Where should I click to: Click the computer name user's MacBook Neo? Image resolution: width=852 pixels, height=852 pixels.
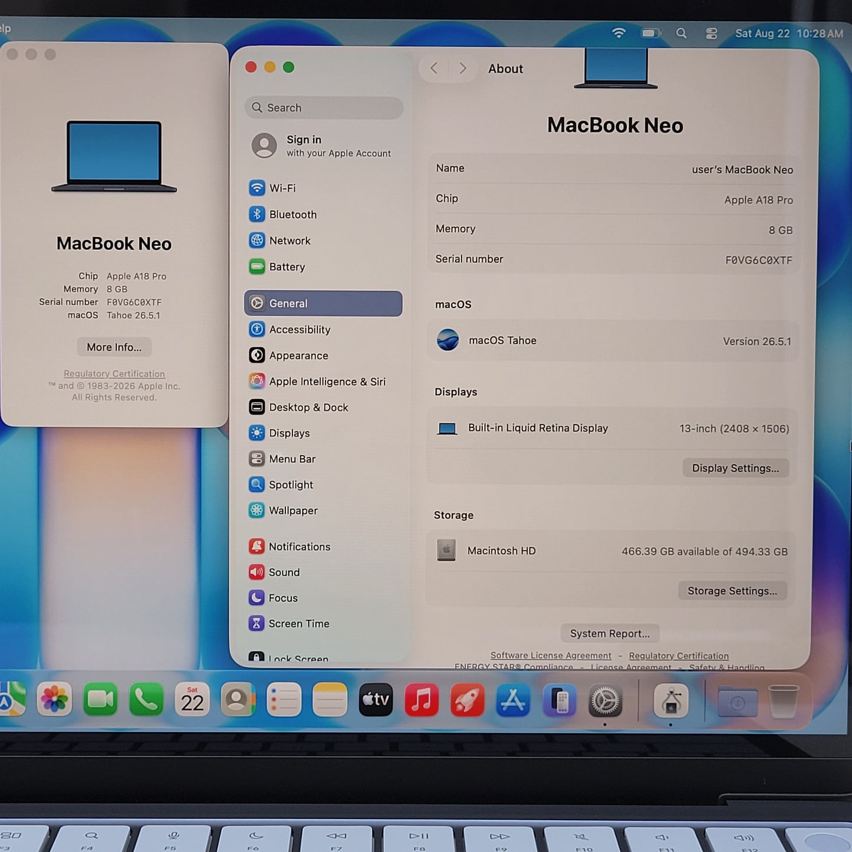click(x=742, y=170)
